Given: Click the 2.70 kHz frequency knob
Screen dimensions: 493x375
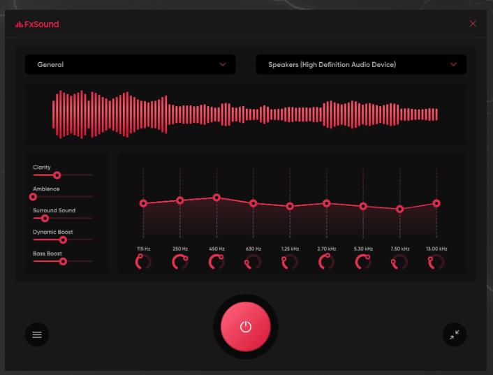Looking at the screenshot, I should pyautogui.click(x=326, y=262).
